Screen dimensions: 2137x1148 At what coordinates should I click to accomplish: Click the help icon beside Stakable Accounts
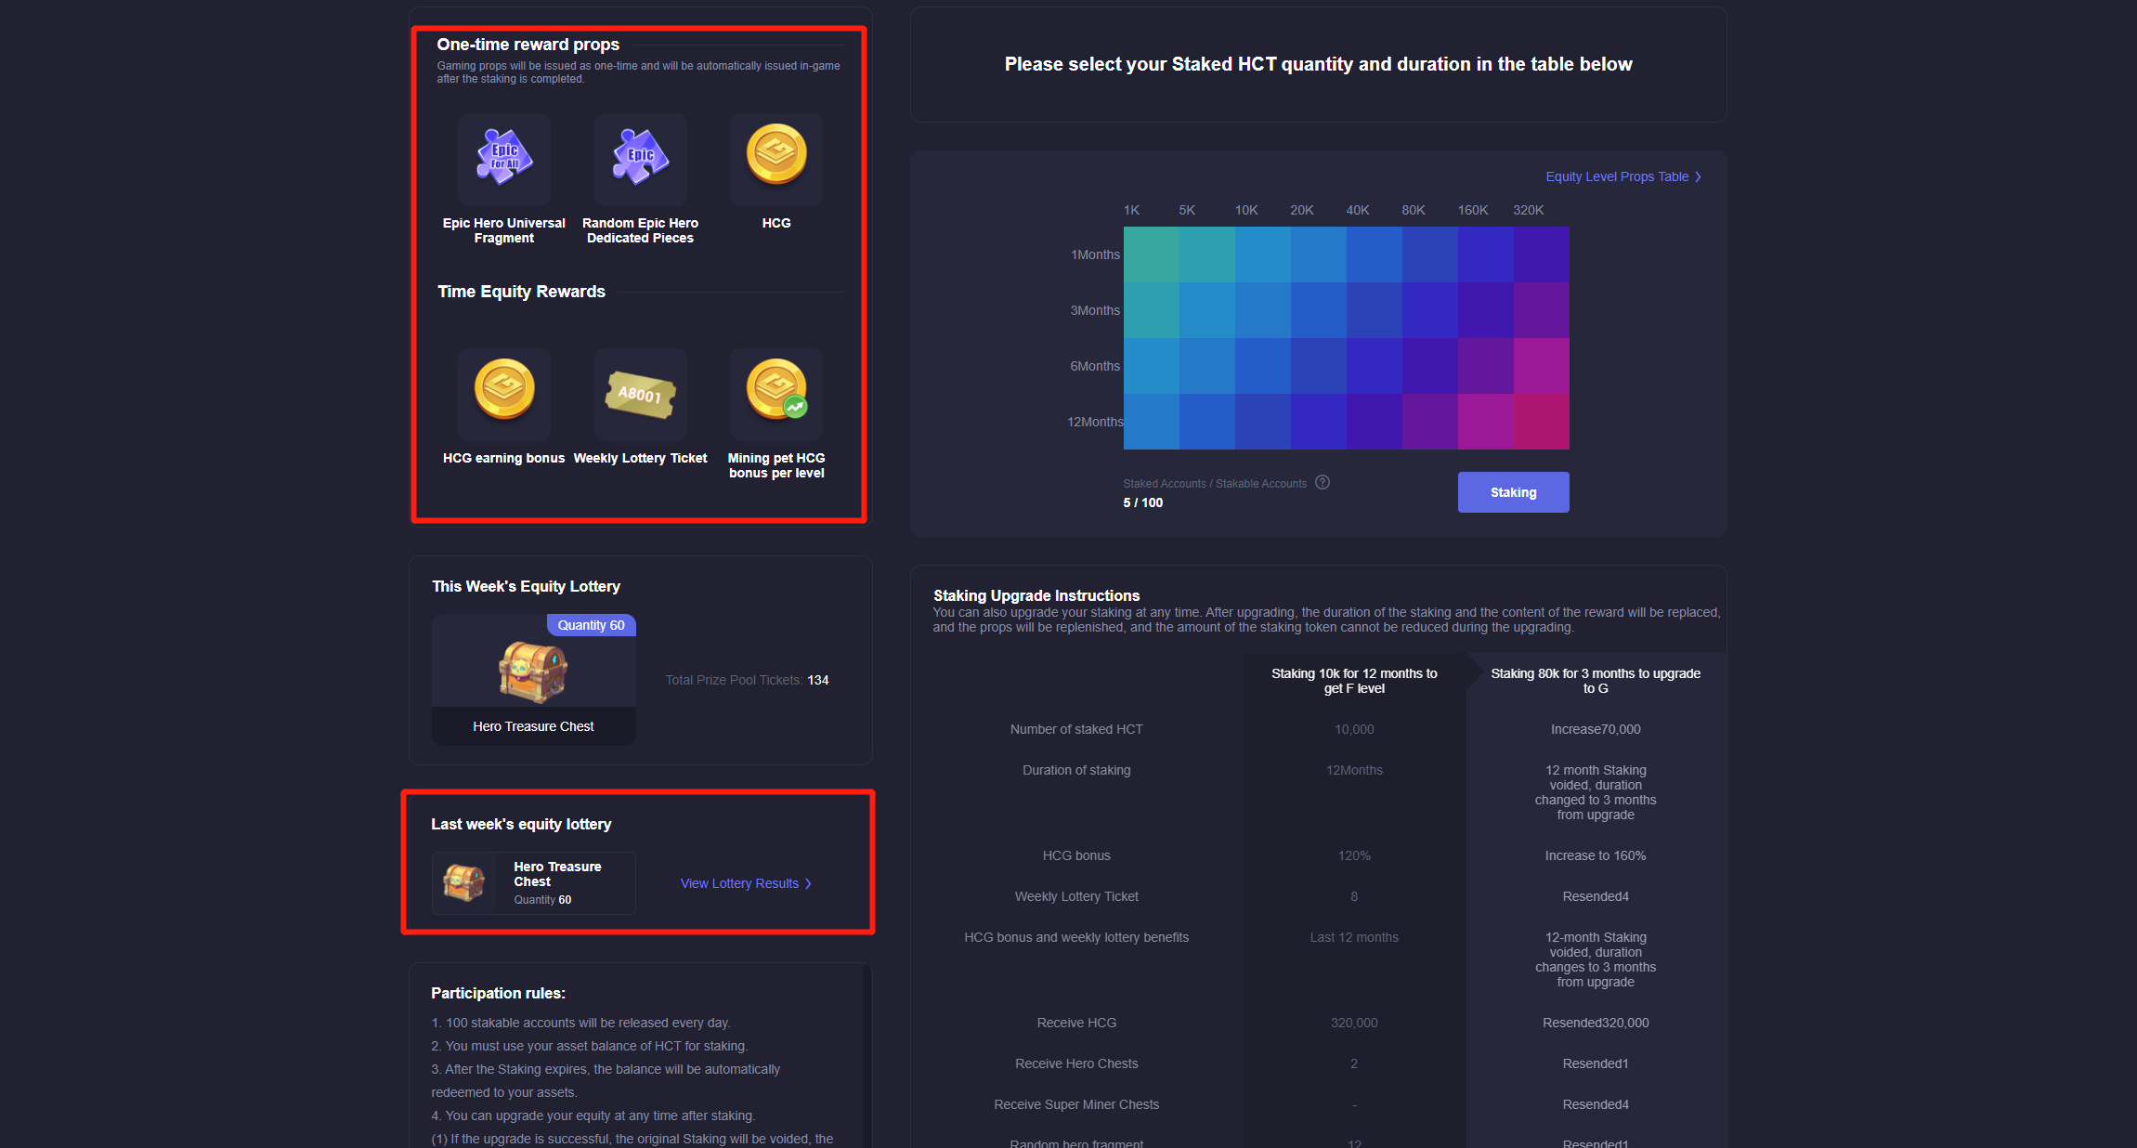point(1323,482)
